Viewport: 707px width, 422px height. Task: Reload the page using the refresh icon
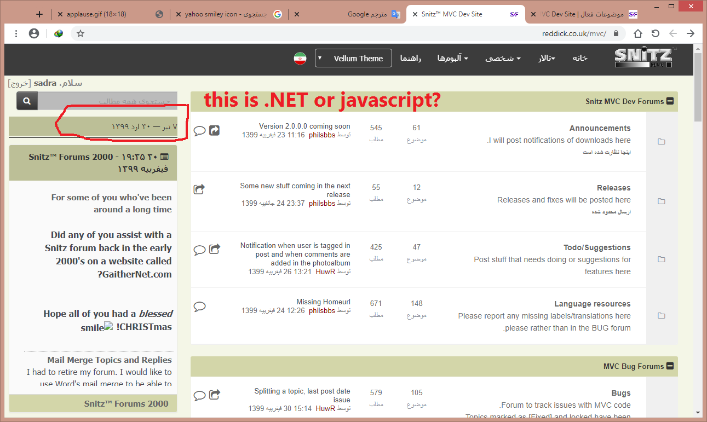[x=655, y=33]
